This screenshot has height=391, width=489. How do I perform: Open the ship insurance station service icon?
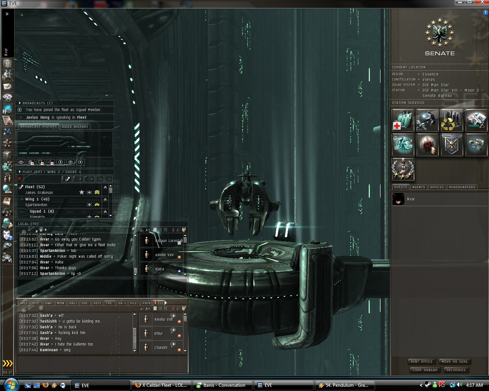pos(476,144)
